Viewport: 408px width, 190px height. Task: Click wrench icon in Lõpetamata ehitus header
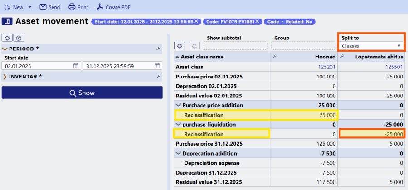[x=342, y=57]
